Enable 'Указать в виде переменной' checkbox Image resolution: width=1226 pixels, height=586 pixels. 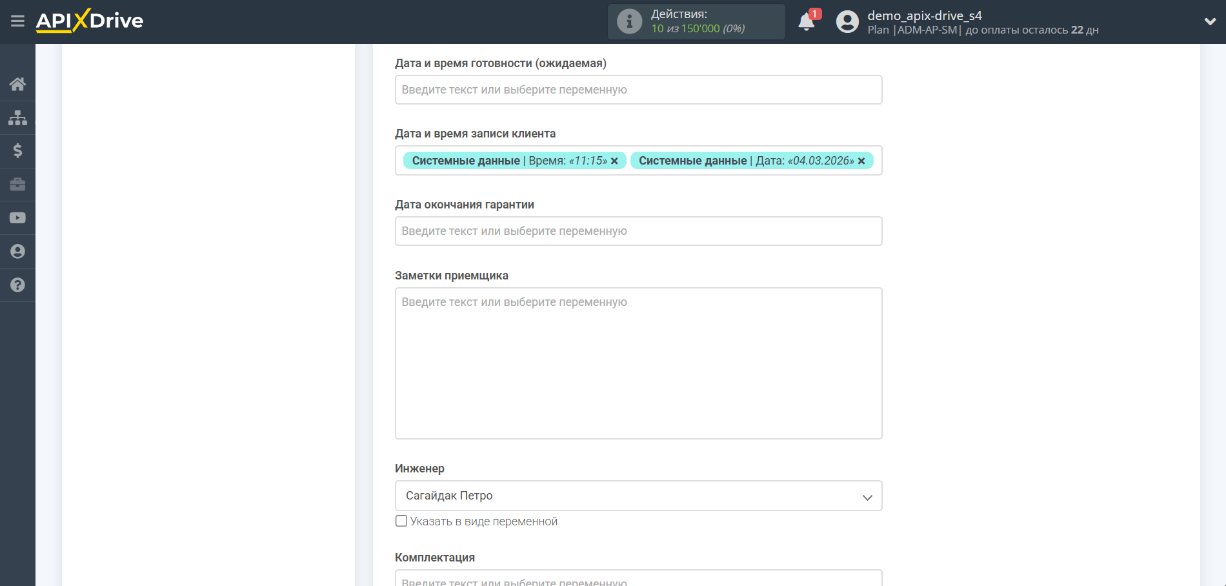click(x=401, y=521)
